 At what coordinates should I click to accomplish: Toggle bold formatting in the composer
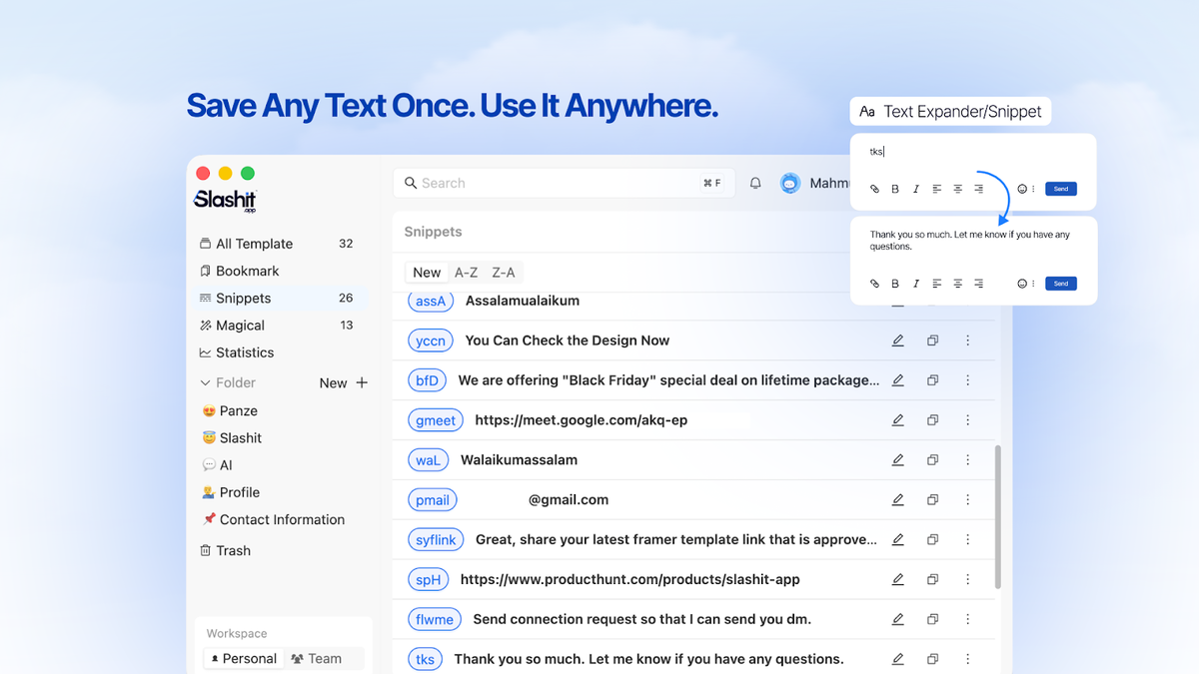coord(895,188)
